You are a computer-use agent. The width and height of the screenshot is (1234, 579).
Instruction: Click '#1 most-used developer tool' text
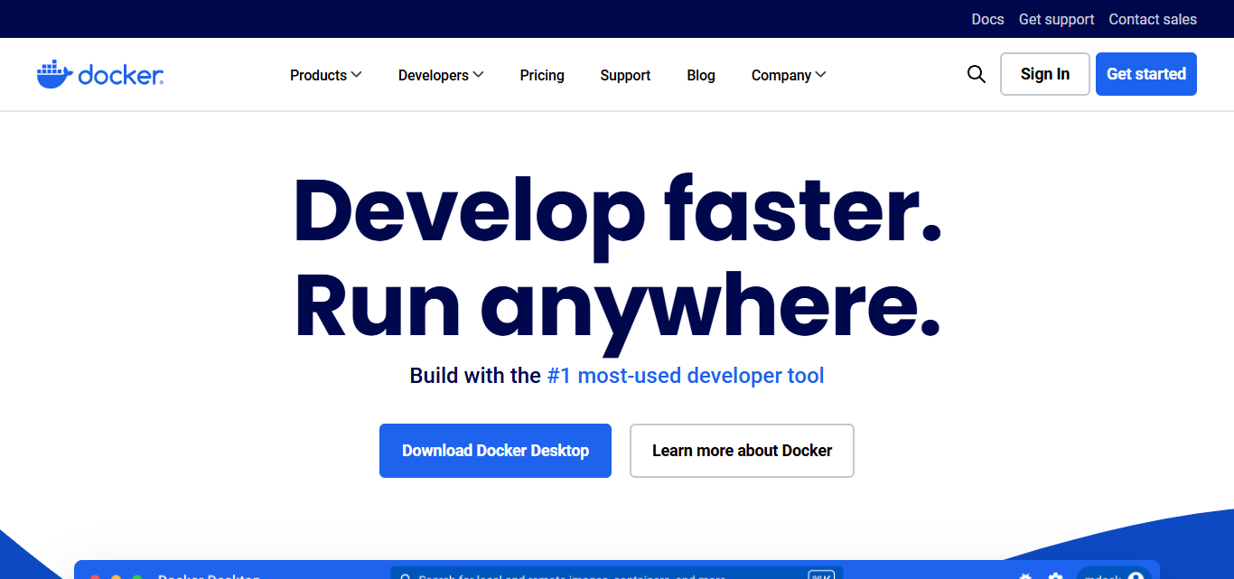(x=686, y=376)
